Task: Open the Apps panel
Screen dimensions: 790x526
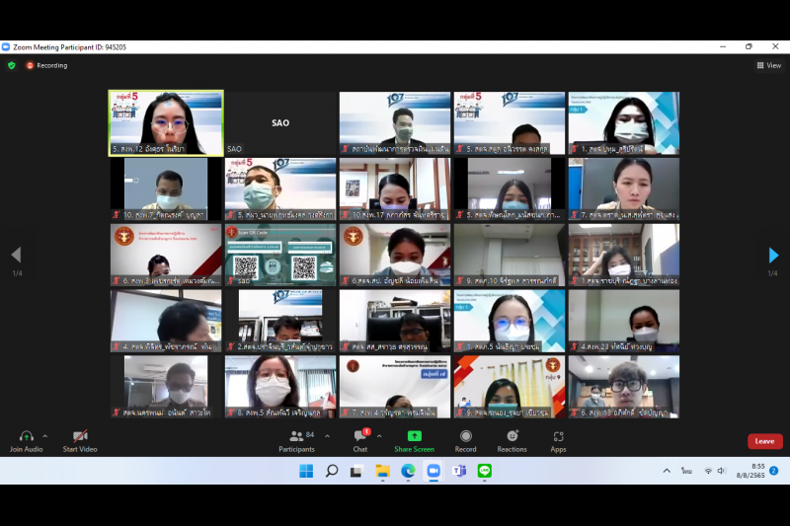Action: [x=558, y=436]
